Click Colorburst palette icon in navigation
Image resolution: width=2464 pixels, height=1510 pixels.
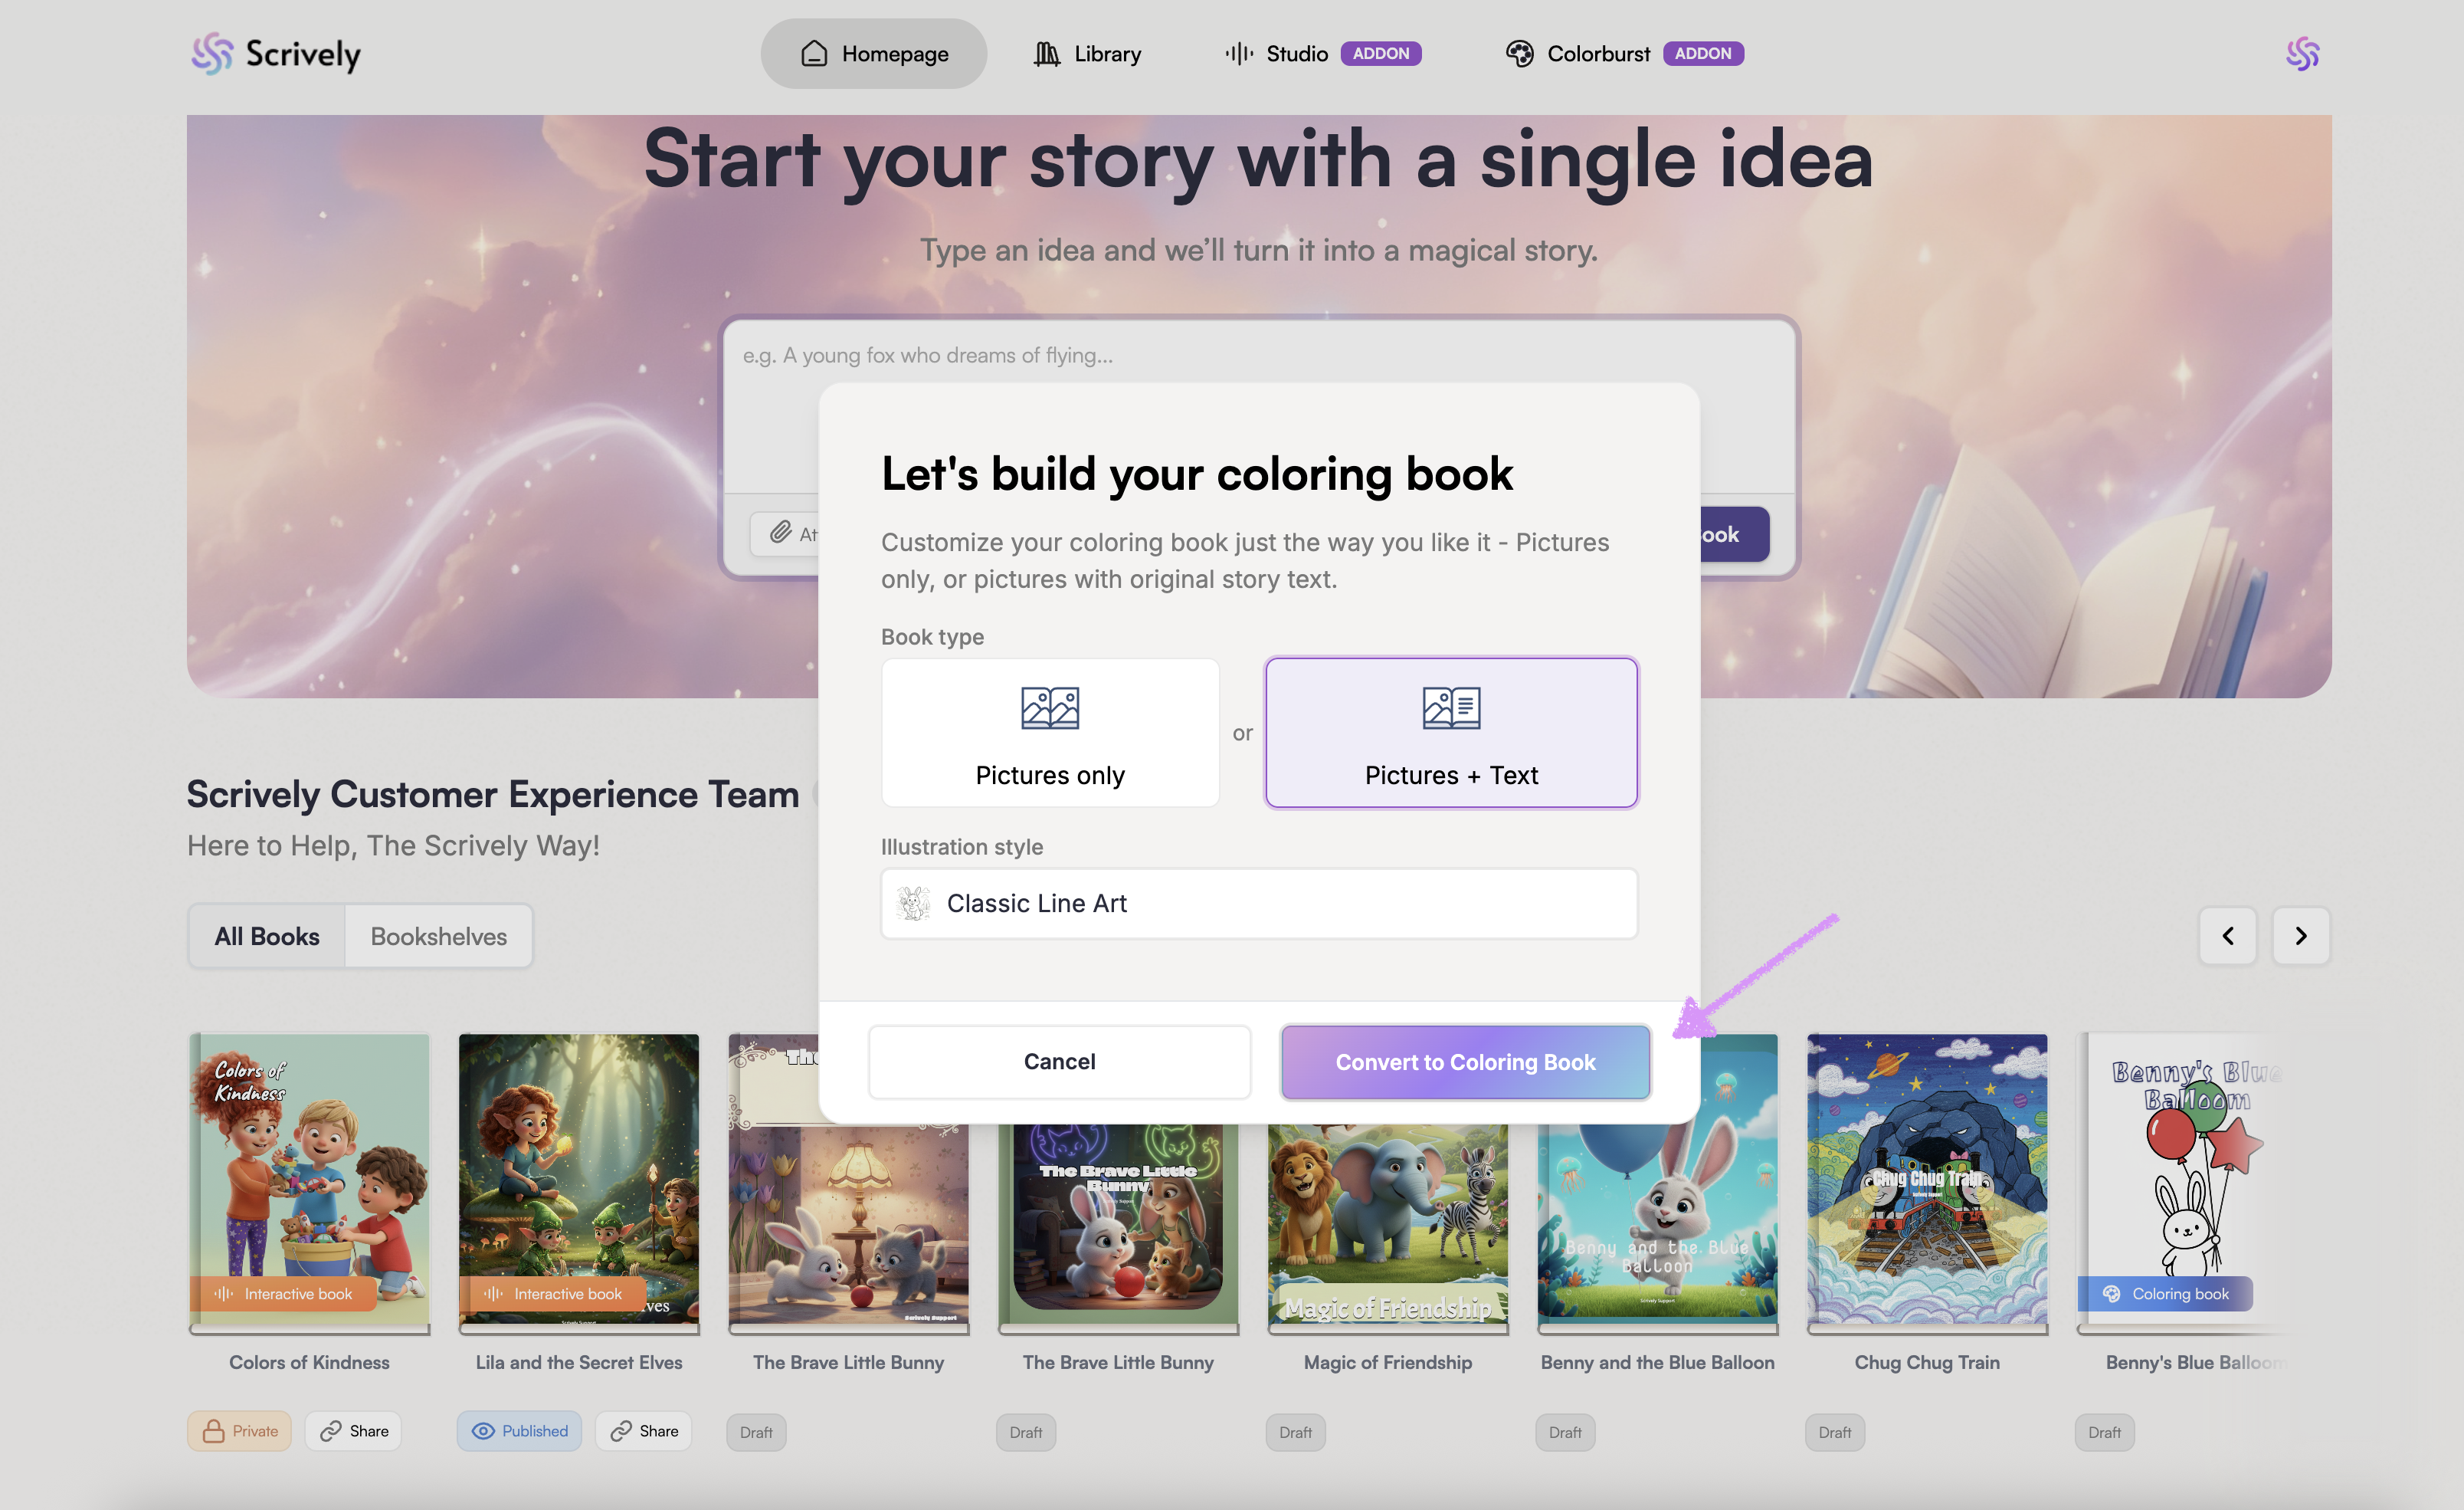1519,54
